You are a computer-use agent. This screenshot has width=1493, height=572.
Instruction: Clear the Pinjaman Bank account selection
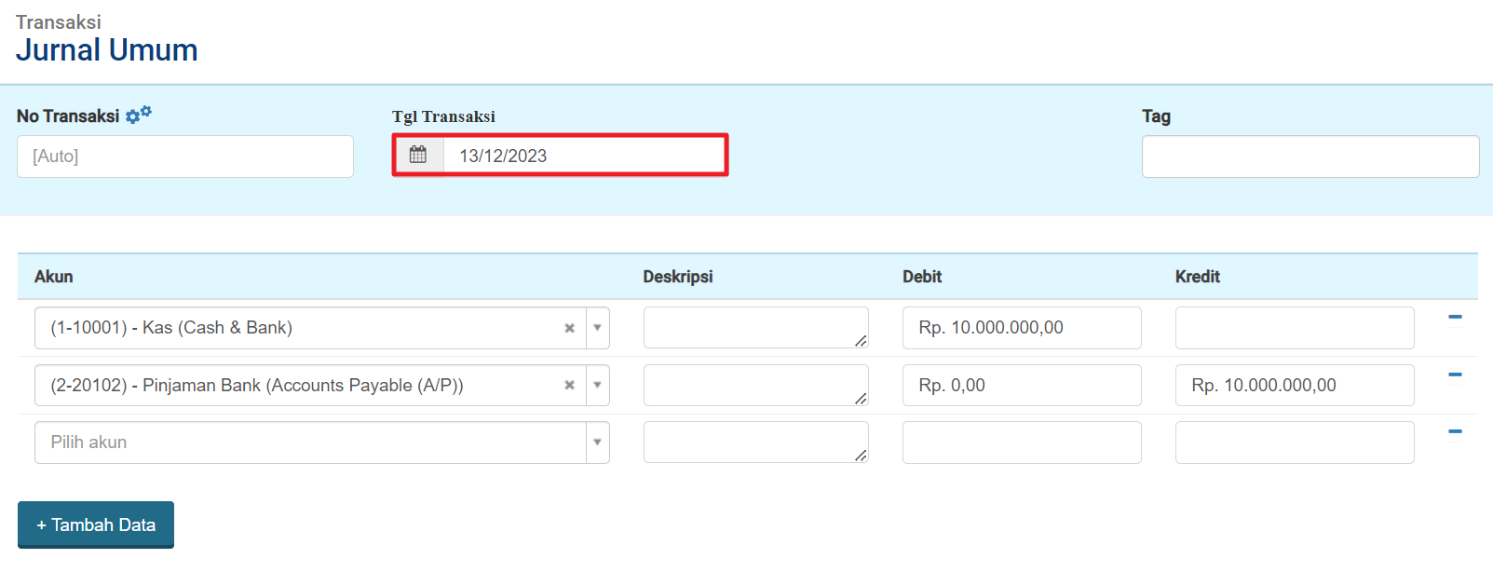point(569,386)
